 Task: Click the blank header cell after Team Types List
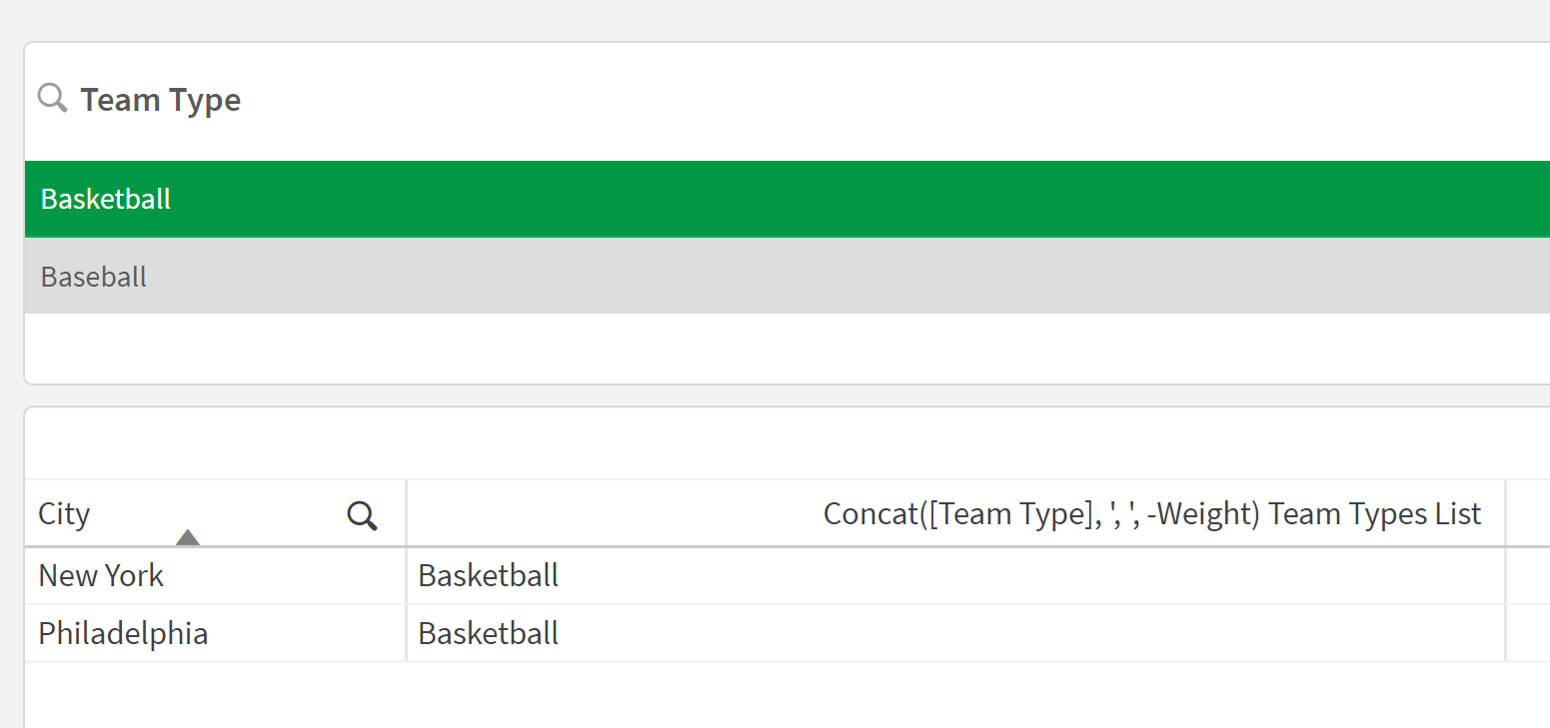(x=1528, y=514)
